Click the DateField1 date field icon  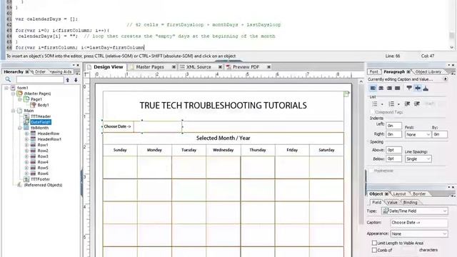point(26,122)
